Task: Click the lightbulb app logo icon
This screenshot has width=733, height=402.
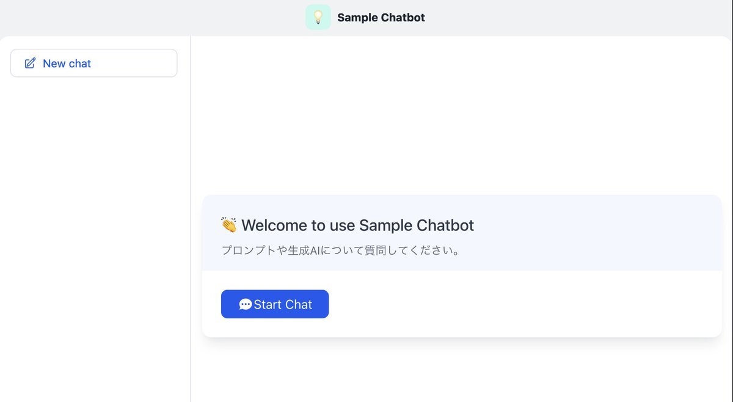Action: [318, 17]
